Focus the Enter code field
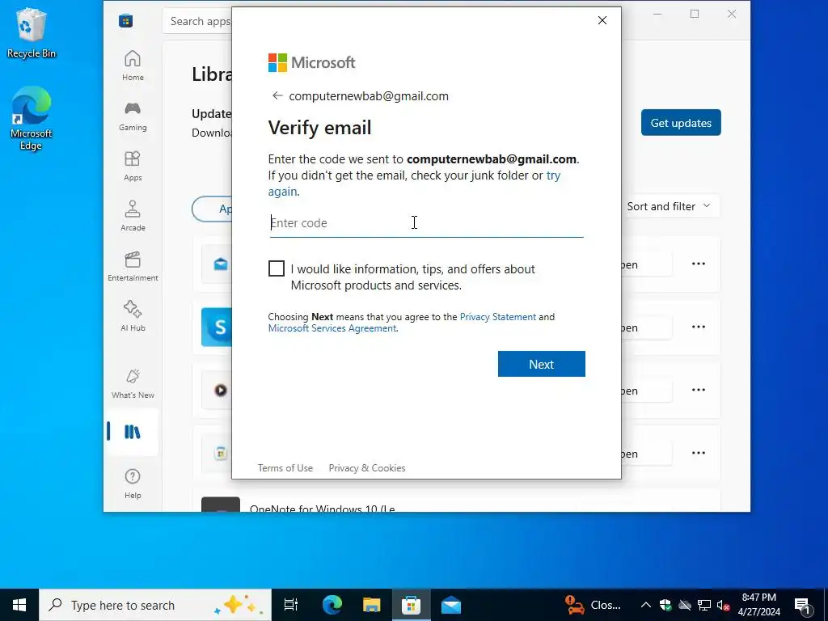Screen dimensions: 828x621 tap(426, 223)
